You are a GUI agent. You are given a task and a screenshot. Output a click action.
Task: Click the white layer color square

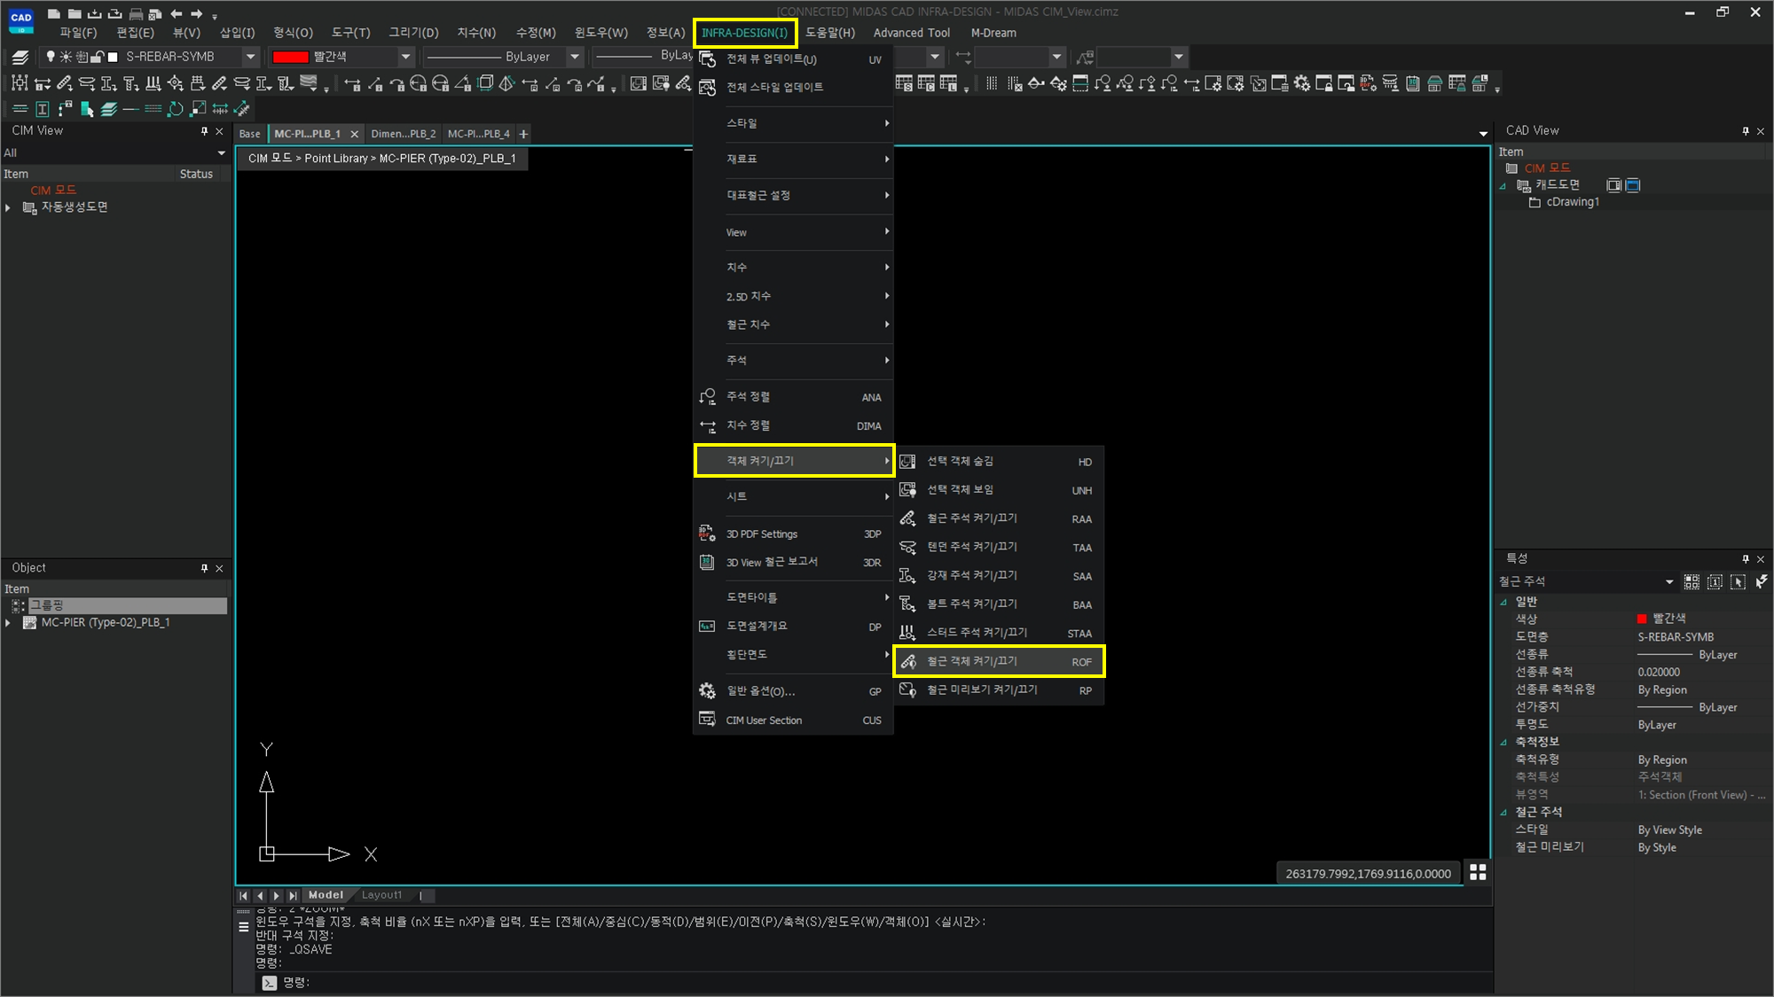click(113, 57)
